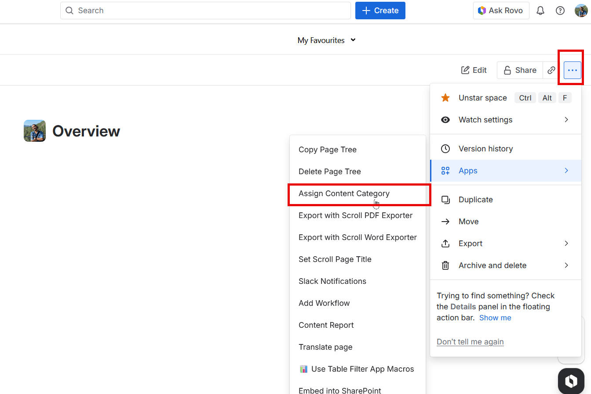
Task: Click Don't tell me again link
Action: (x=470, y=342)
